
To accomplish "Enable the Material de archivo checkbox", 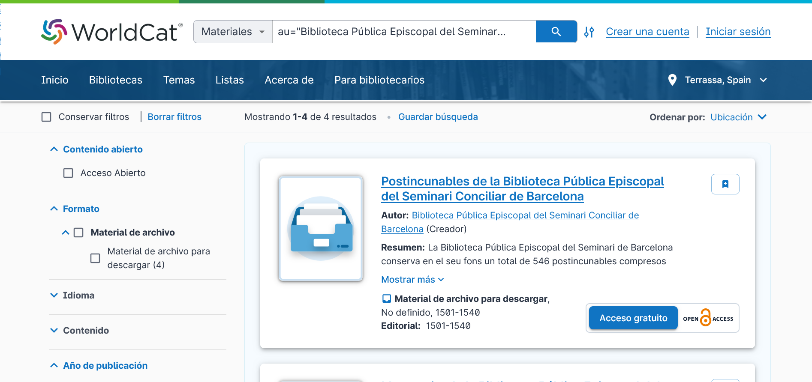I will 78,233.
